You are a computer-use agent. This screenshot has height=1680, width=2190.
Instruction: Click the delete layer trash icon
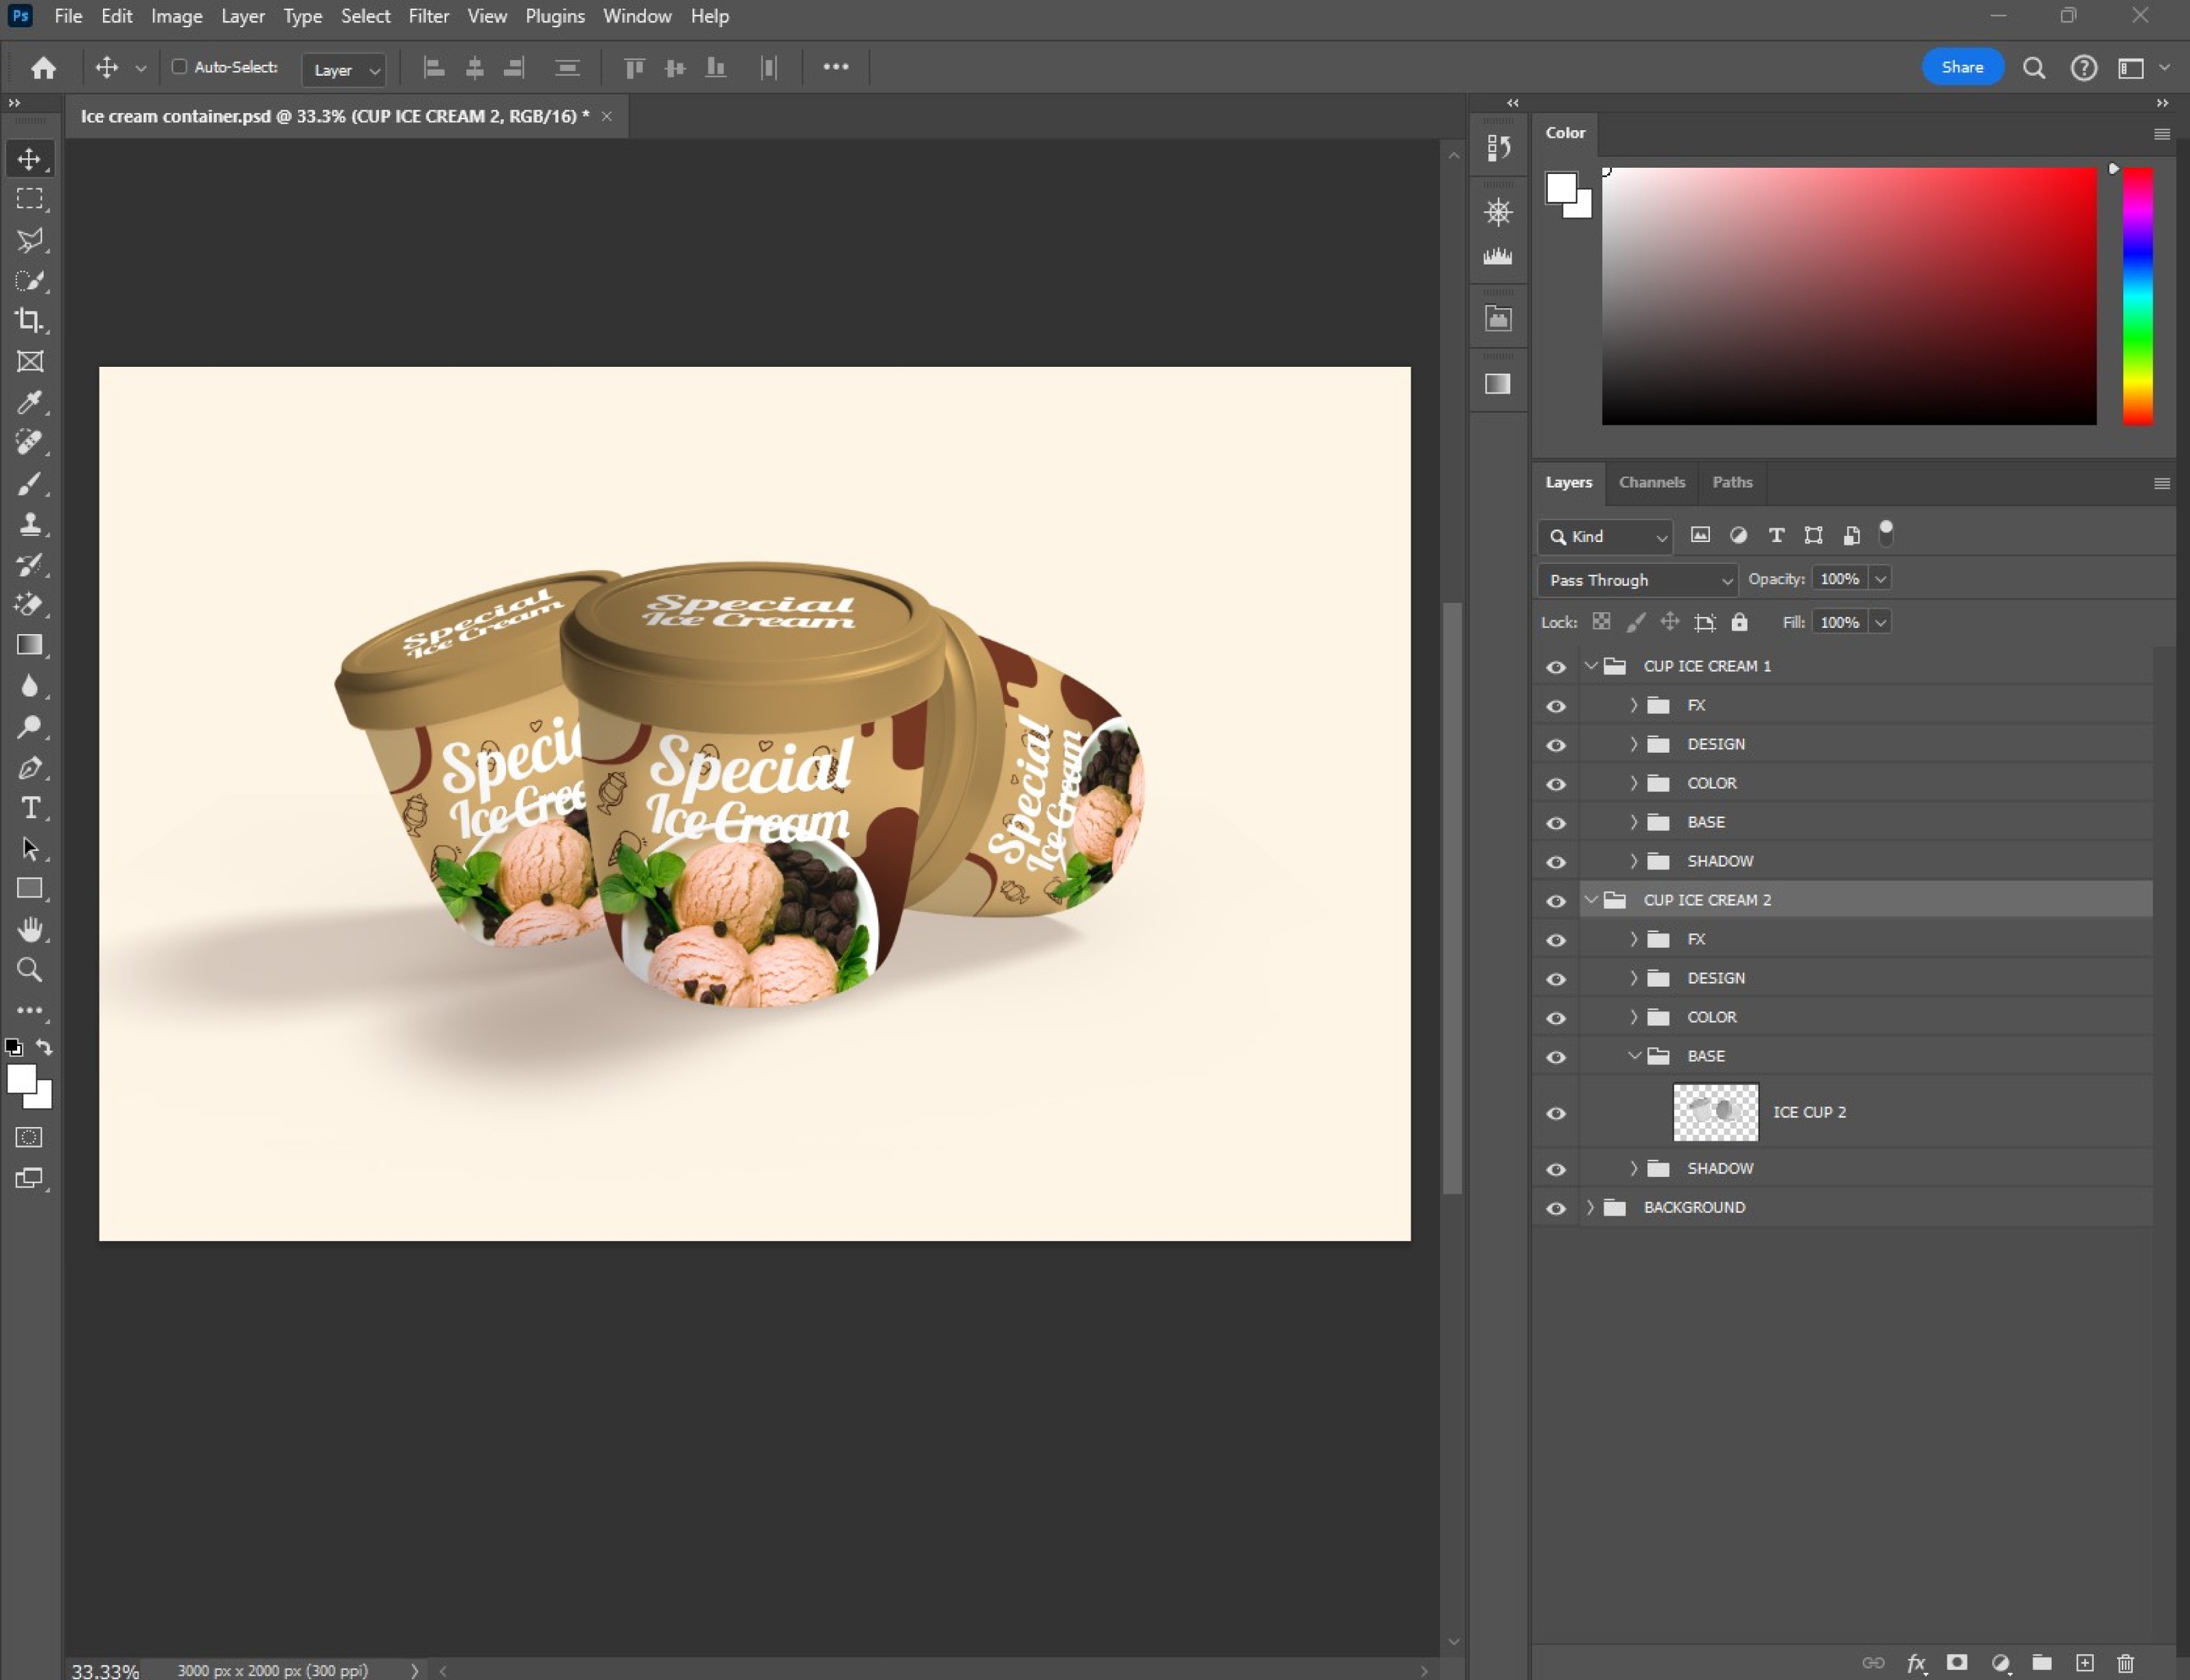2125,1663
